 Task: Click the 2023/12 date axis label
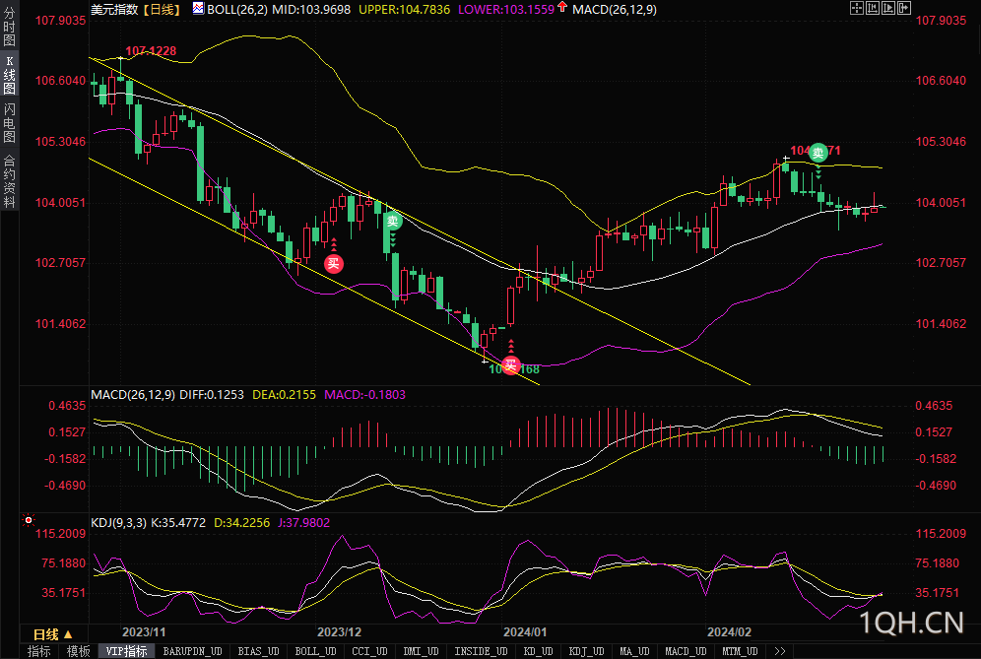(339, 632)
